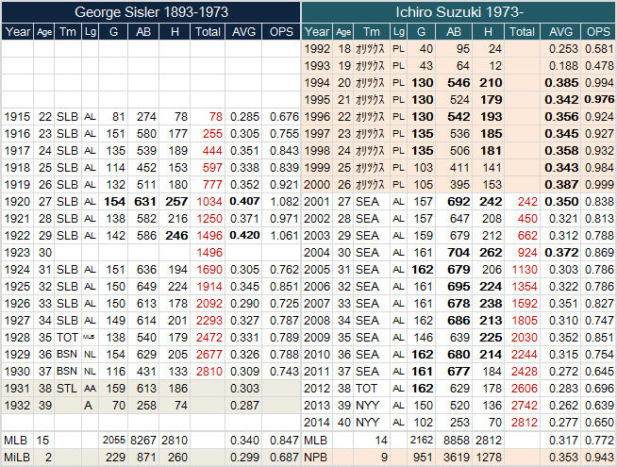Select Sisler's 1925 at-bats cell 649
The width and height of the screenshot is (617, 467).
pyautogui.click(x=143, y=287)
